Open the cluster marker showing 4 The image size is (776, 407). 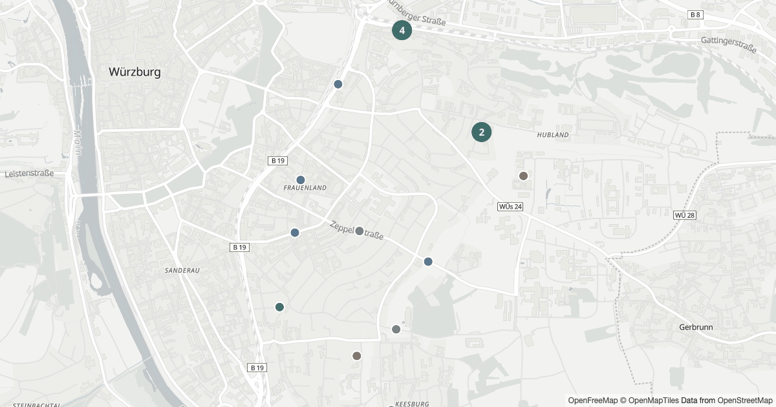(402, 30)
